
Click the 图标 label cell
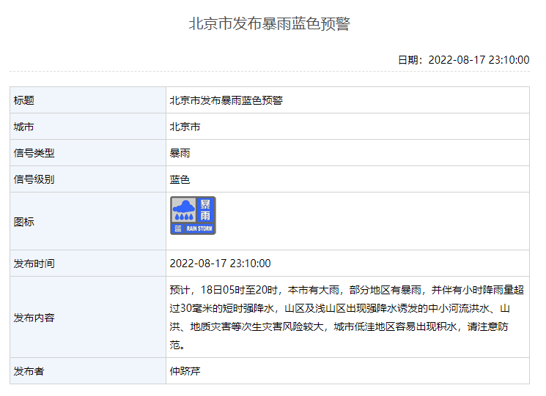(x=88, y=222)
